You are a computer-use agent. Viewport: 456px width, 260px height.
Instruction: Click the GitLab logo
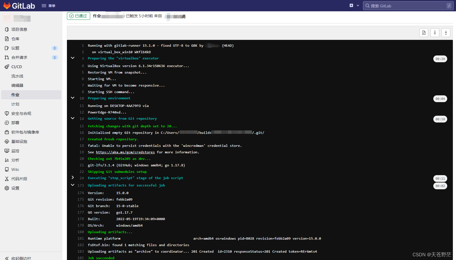pyautogui.click(x=19, y=5)
